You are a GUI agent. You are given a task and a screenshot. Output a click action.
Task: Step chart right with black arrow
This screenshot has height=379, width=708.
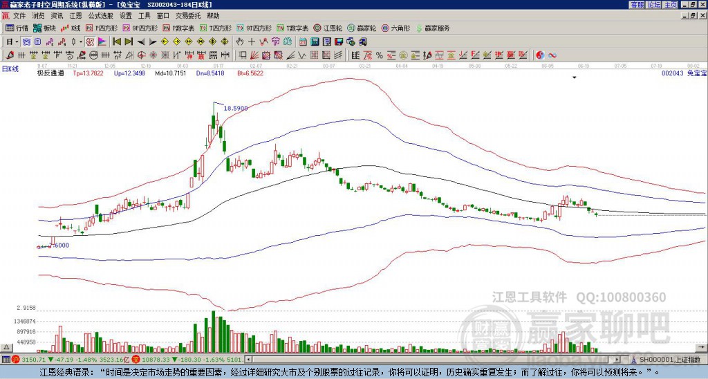(153, 42)
